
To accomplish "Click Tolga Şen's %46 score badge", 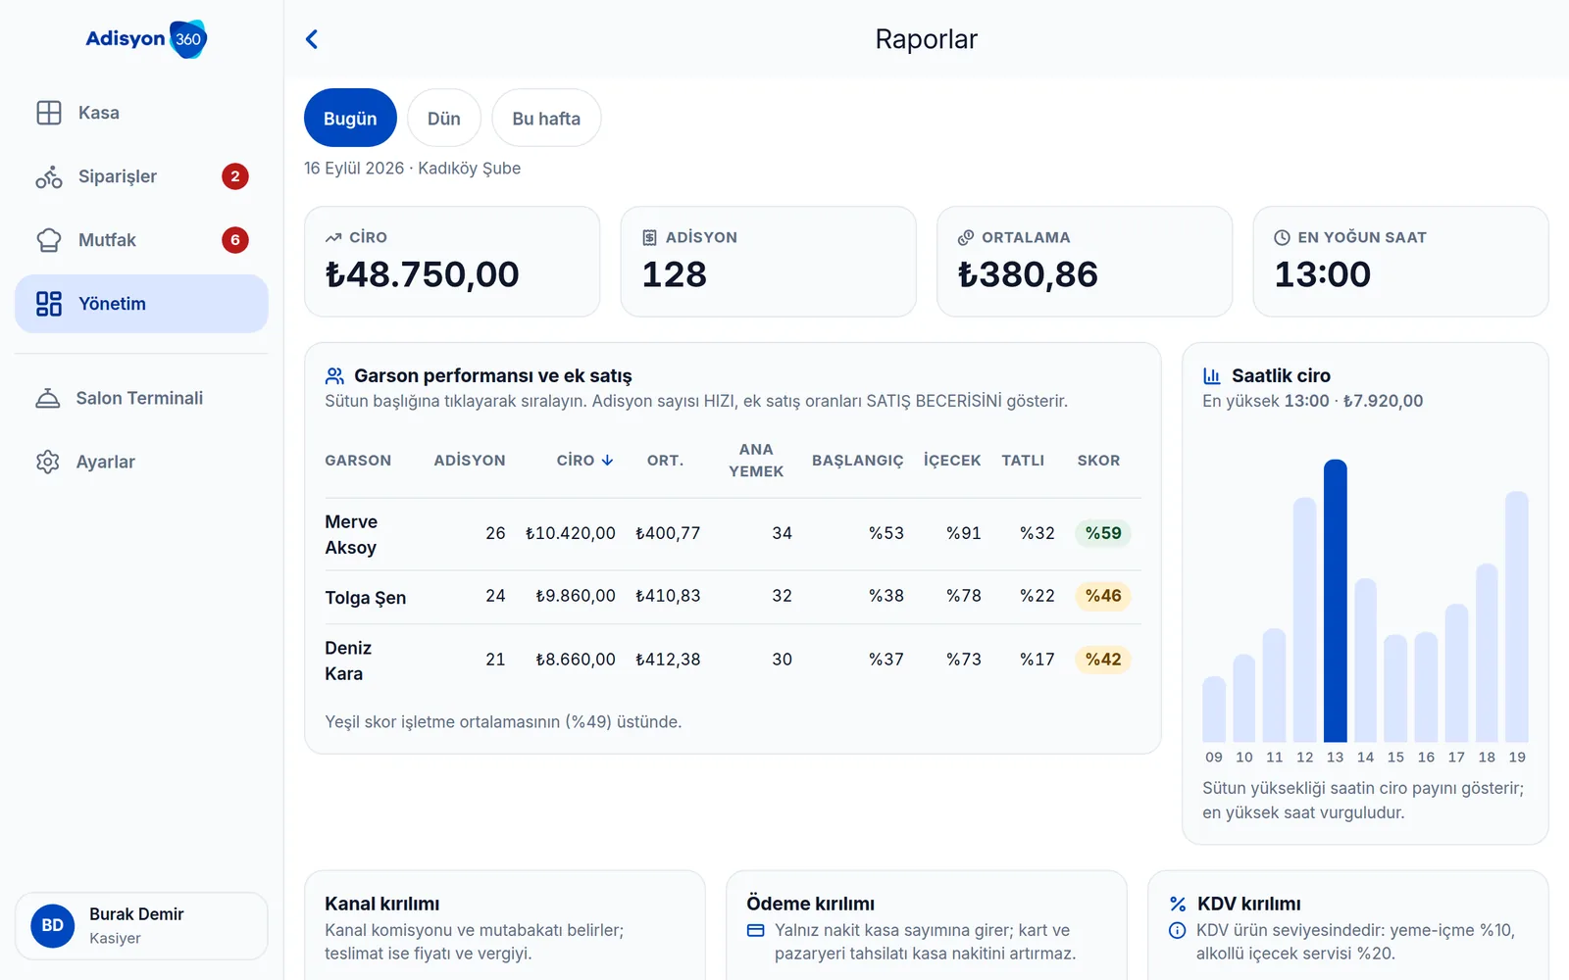I will [x=1103, y=596].
